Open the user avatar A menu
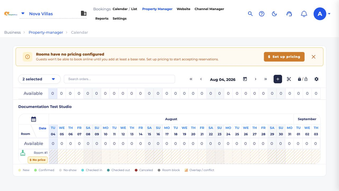 tap(320, 14)
